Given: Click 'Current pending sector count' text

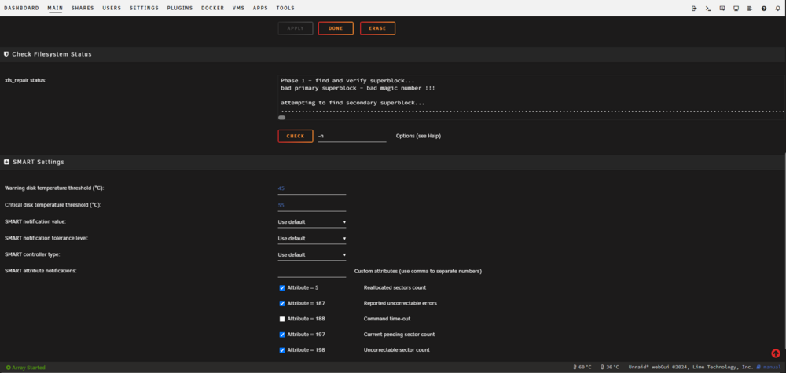Looking at the screenshot, I should click(399, 335).
